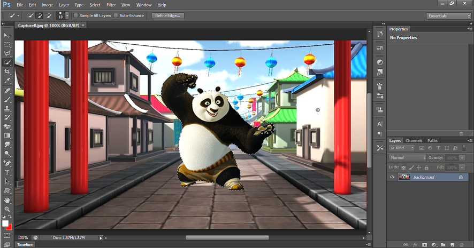Image resolution: width=474 pixels, height=248 pixels.
Task: Select the History Brush tool
Action: pyautogui.click(x=7, y=117)
